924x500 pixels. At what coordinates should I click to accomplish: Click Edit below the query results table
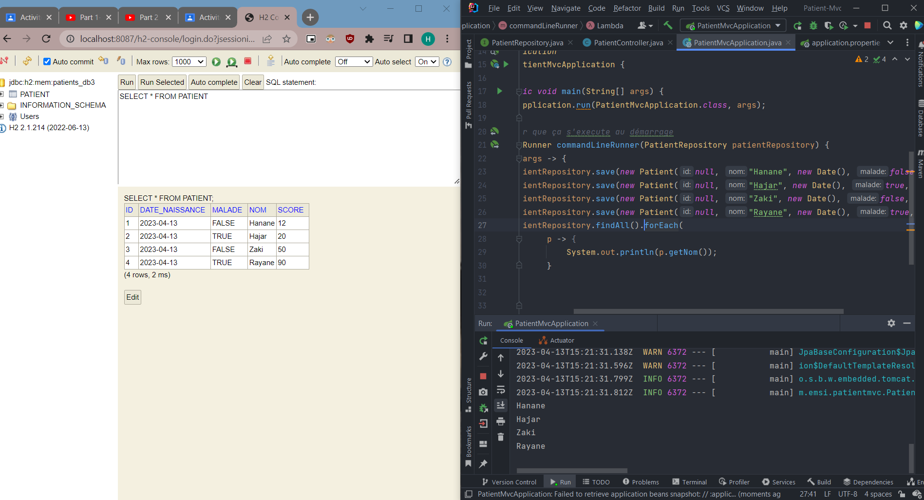pos(132,297)
